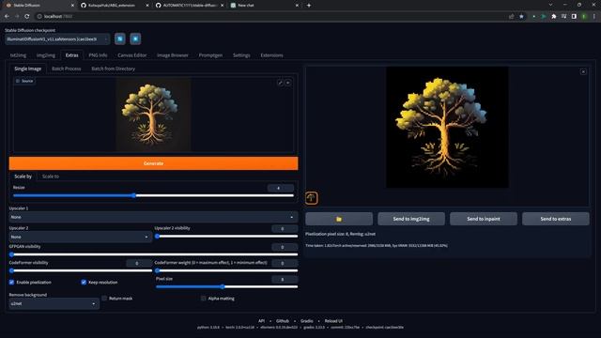Click the Reload UI footer link
This screenshot has width=601, height=338.
pyautogui.click(x=333, y=321)
